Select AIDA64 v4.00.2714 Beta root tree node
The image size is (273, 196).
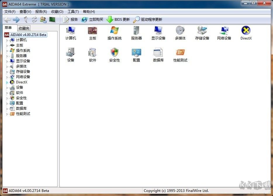click(28, 35)
